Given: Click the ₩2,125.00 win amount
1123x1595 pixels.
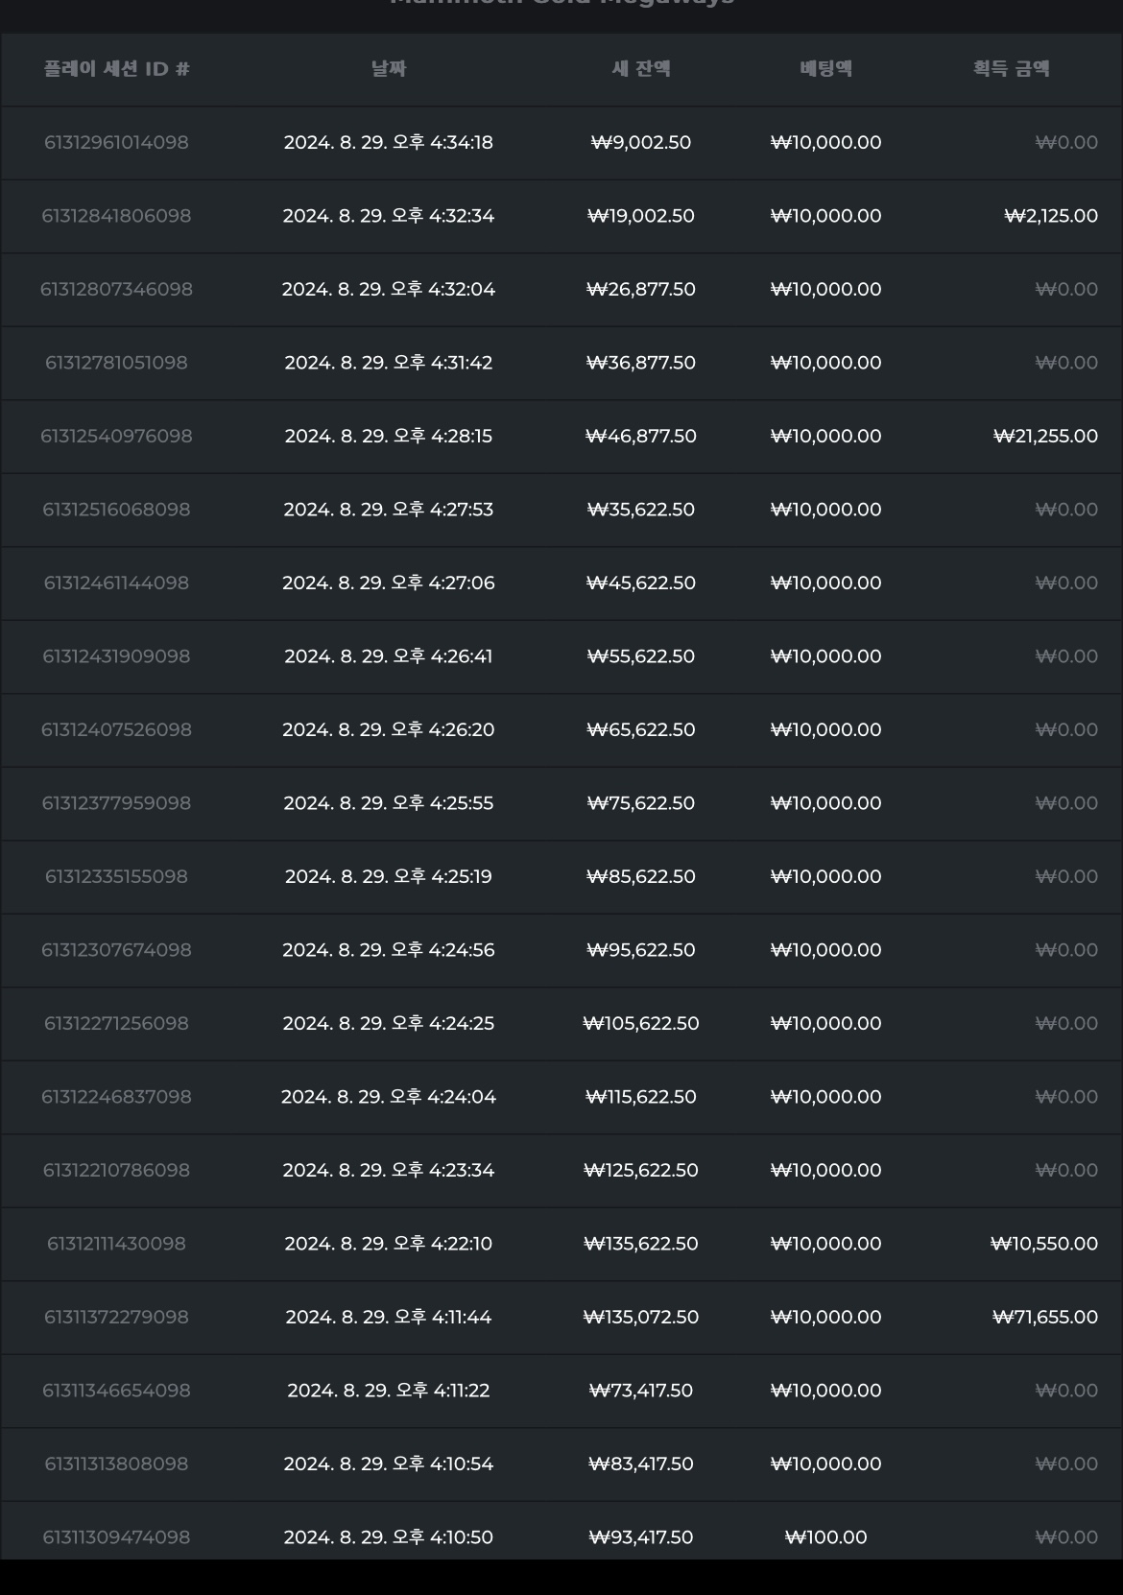Looking at the screenshot, I should click(1051, 216).
